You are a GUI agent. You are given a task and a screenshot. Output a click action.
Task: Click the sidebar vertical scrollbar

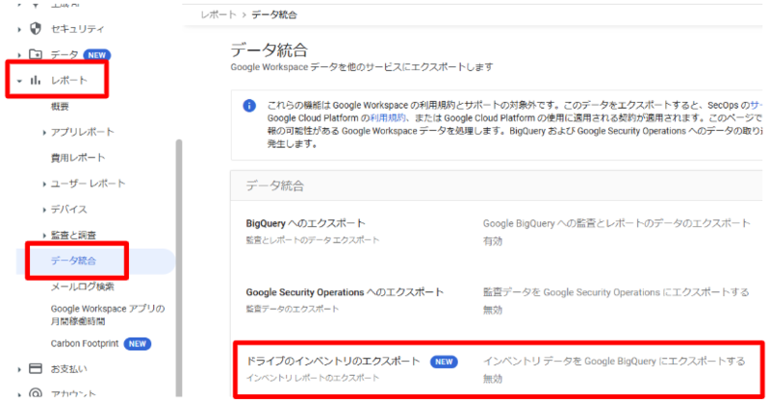[179, 267]
